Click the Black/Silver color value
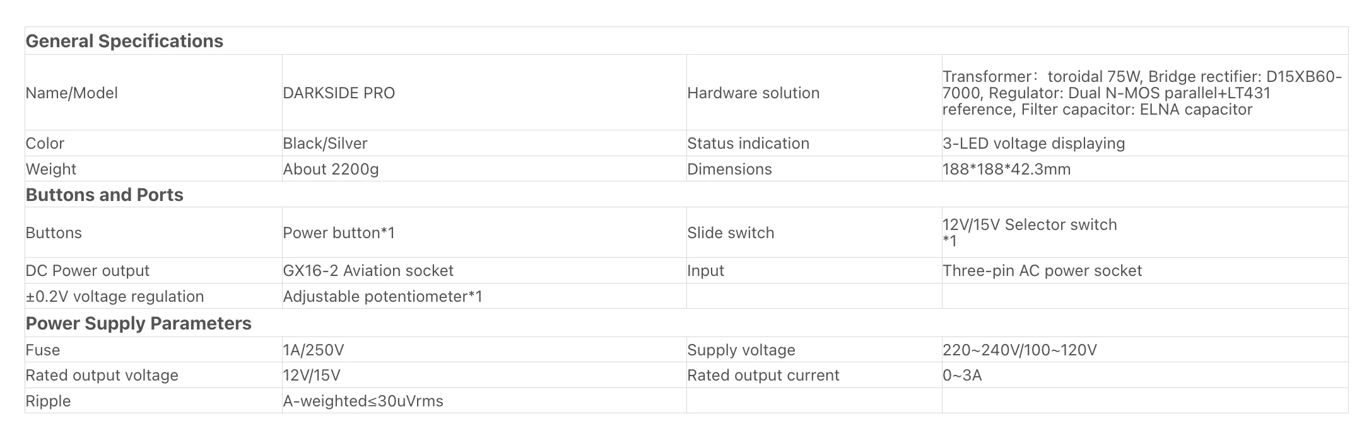 click(325, 144)
